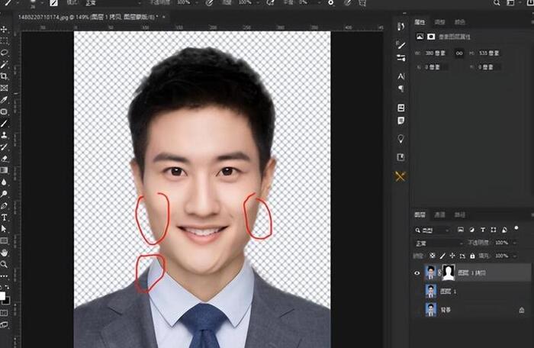Select the Horizontal Type tool
The height and width of the screenshot is (348, 534).
(x=4, y=217)
